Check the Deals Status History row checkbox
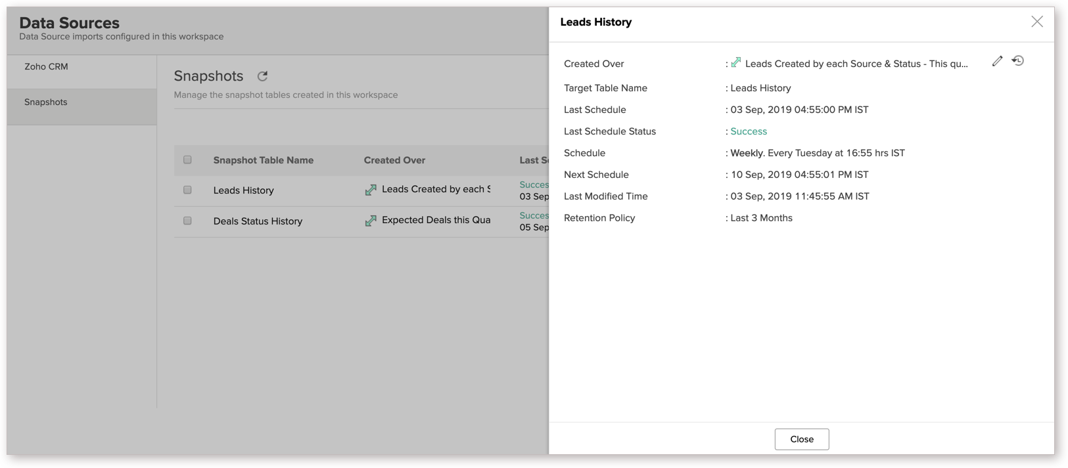 (x=187, y=221)
